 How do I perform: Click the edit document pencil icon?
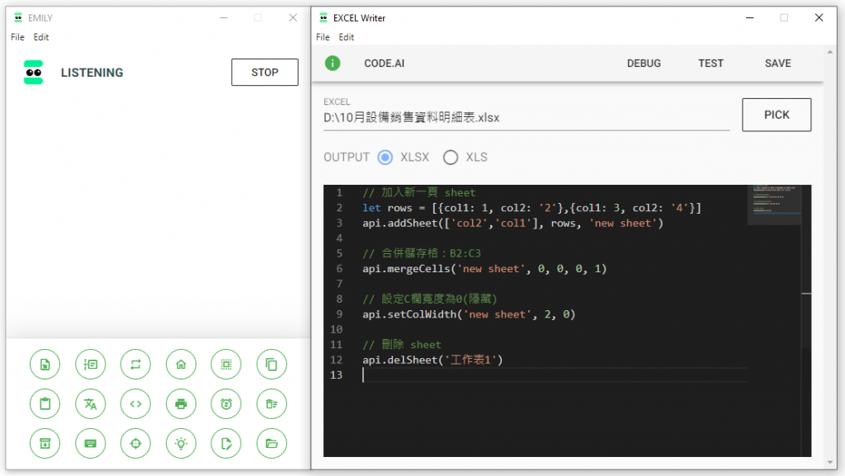point(226,443)
